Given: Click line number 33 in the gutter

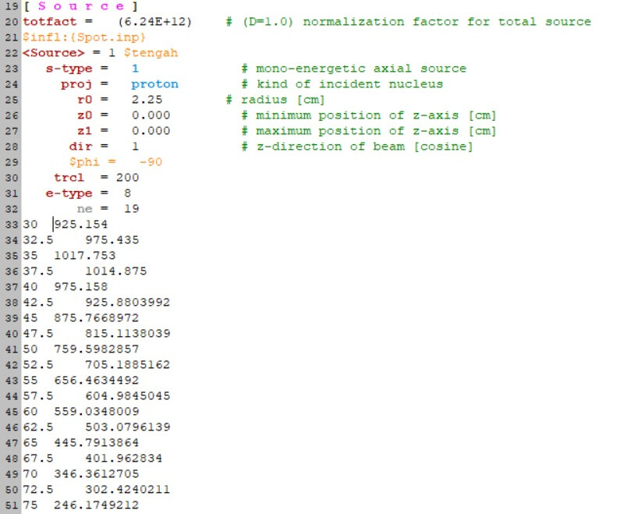Looking at the screenshot, I should point(12,225).
